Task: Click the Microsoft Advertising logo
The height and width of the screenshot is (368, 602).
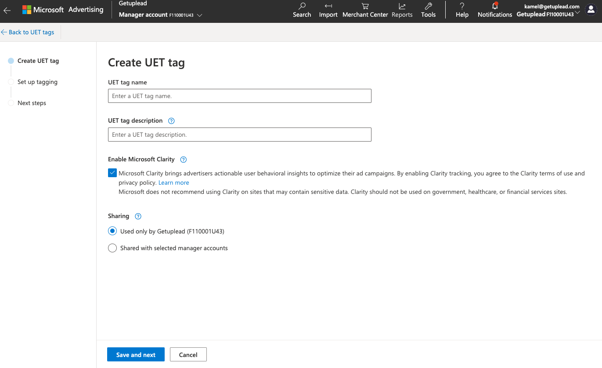Action: tap(63, 10)
